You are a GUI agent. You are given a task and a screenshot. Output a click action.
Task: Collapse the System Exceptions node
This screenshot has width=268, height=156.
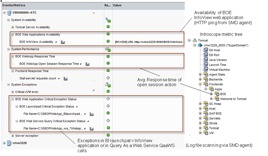click(x=8, y=85)
